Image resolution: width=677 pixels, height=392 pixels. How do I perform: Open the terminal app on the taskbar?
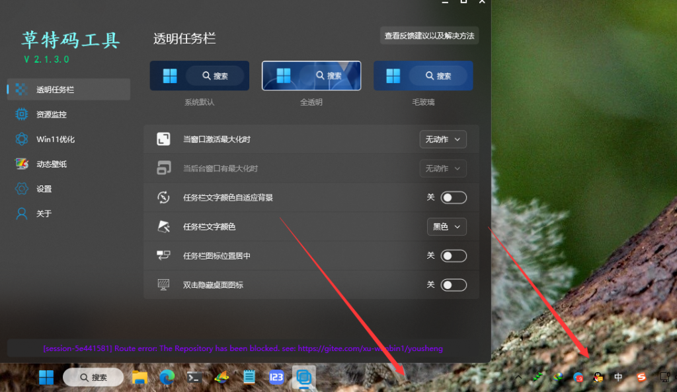pos(194,377)
